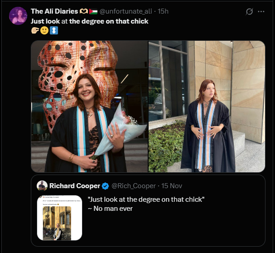
Task: Open The Ali Diaries display name link
Action: click(x=54, y=11)
